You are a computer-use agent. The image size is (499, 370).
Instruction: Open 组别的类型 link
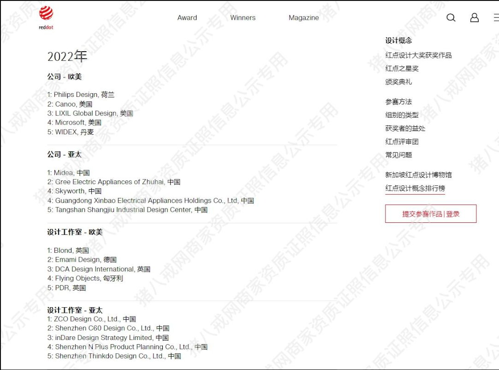(x=402, y=115)
